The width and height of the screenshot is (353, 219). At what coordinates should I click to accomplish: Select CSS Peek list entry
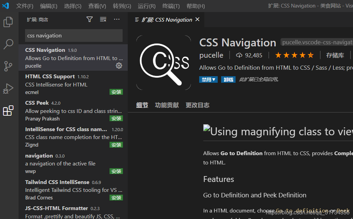73,110
